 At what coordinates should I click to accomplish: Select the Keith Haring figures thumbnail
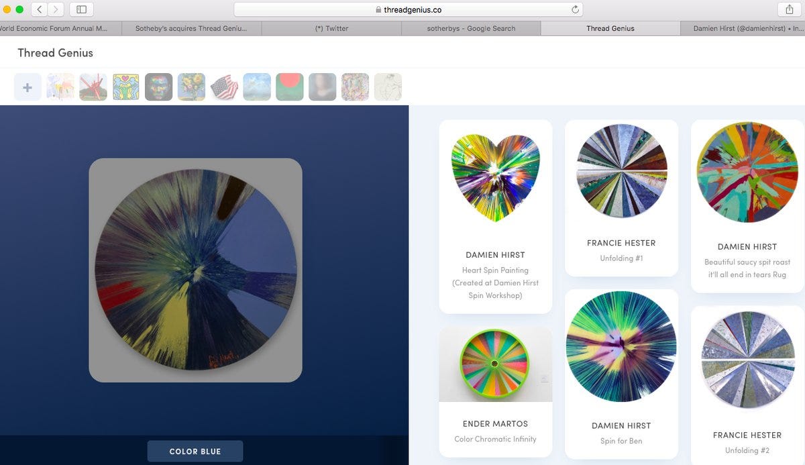pyautogui.click(x=126, y=87)
